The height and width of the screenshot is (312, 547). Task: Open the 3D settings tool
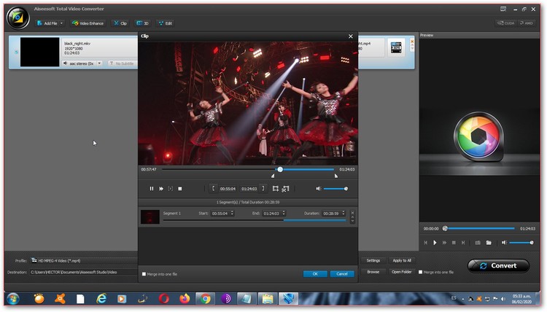click(142, 23)
